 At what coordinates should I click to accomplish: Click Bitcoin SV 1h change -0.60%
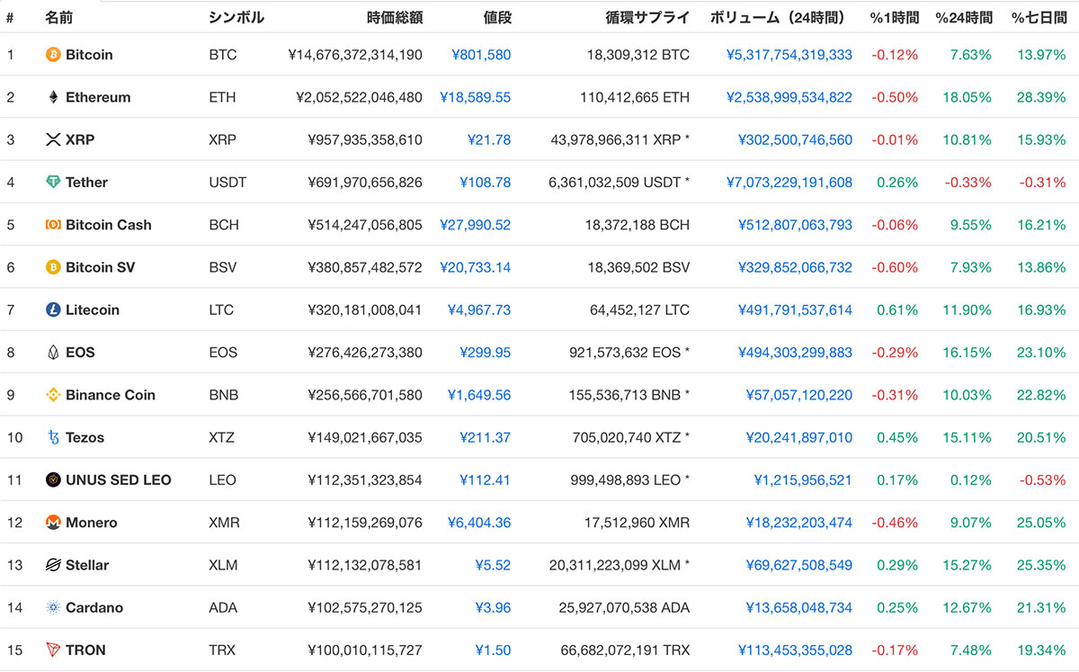(x=895, y=267)
